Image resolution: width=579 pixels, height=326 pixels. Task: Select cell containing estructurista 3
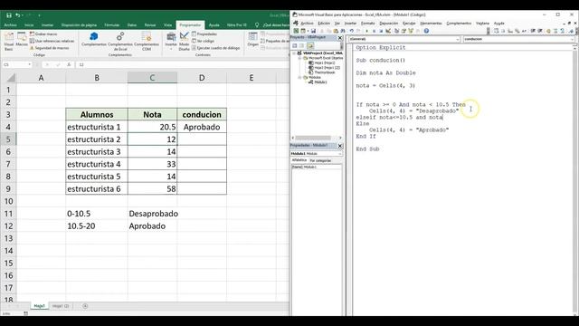coord(97,151)
